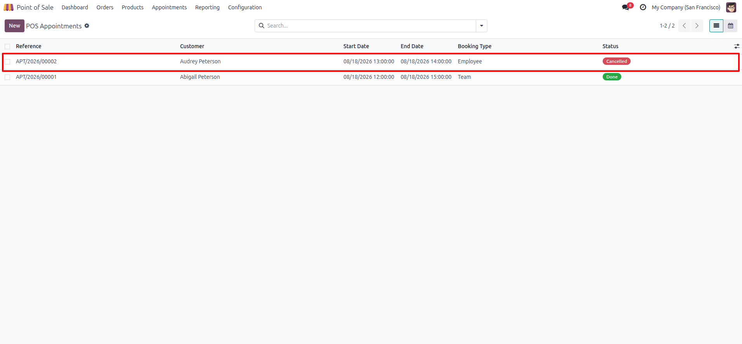Open optional columns adjust icon
This screenshot has height=344, width=742.
click(x=737, y=46)
